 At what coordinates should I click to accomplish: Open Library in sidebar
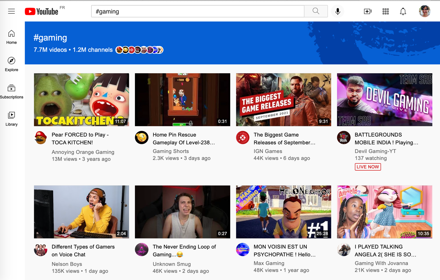[x=11, y=119]
